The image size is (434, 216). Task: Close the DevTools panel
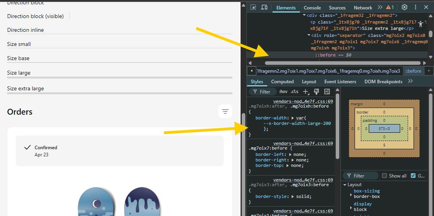tap(426, 7)
